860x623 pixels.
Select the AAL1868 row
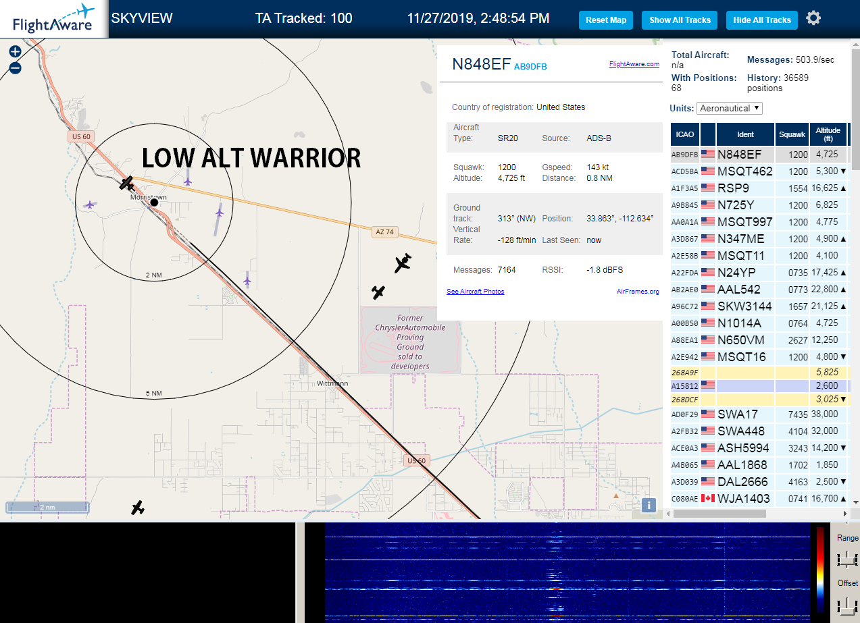760,465
